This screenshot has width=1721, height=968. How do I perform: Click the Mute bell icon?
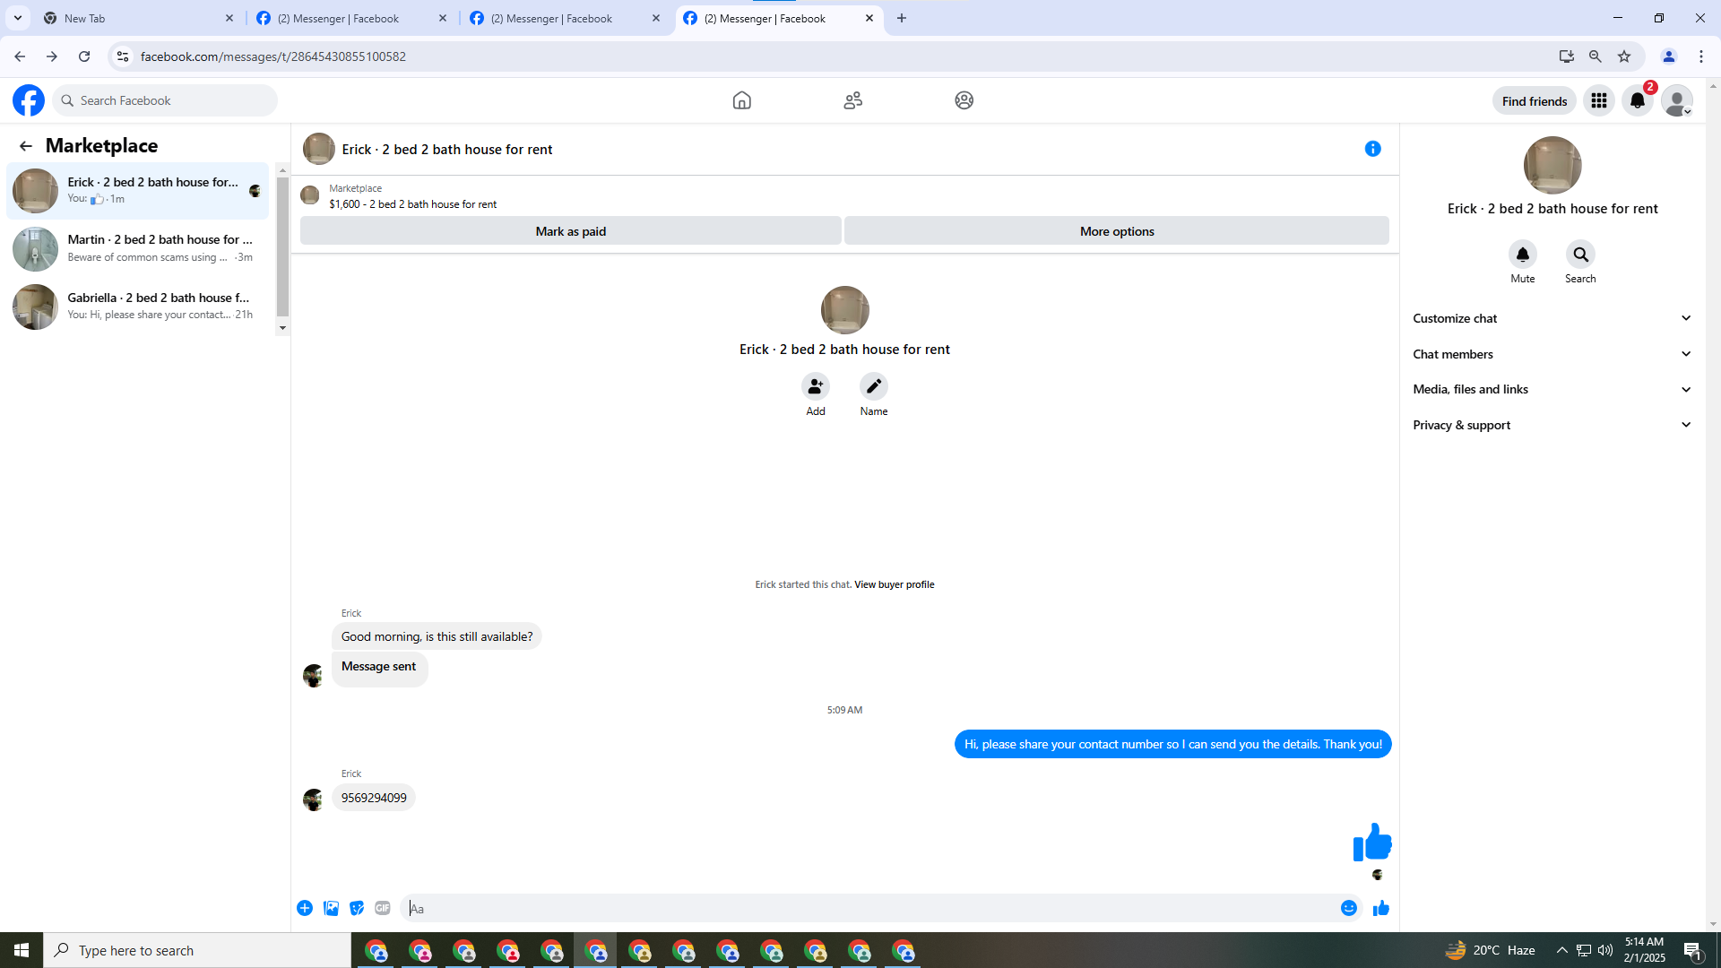pos(1522,255)
